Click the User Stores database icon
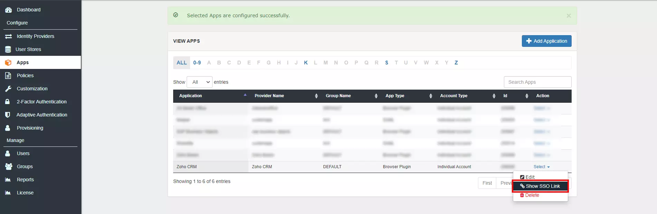 [x=8, y=49]
